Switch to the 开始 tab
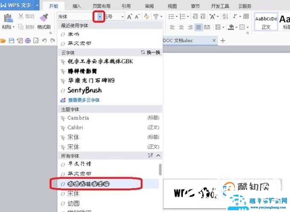This screenshot has width=290, height=212. (54, 6)
